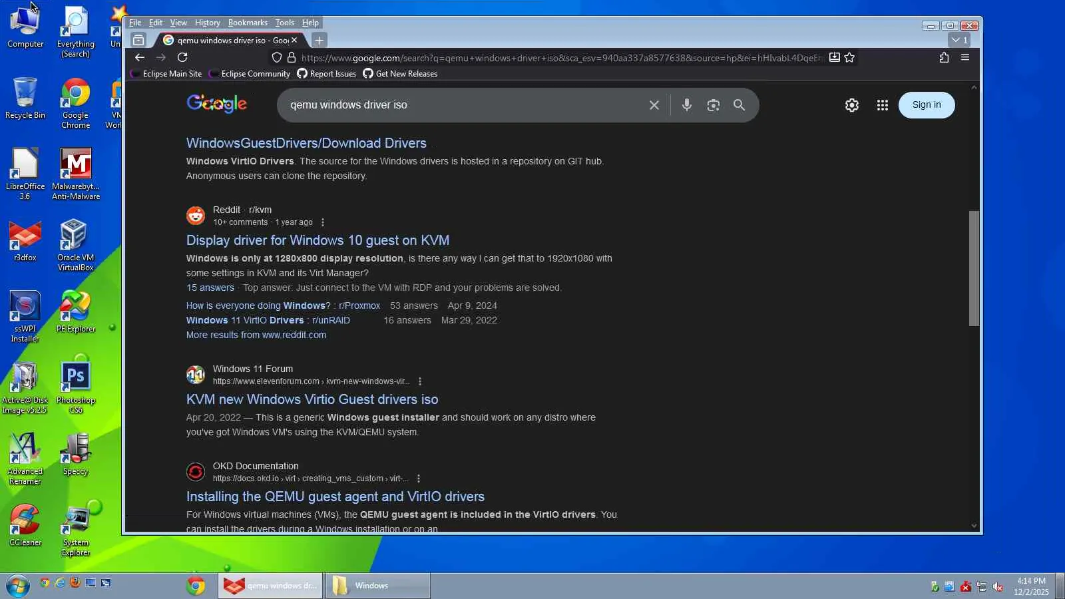Open 'WindowsGuestDrivers/Download Drivers' result
Image resolution: width=1065 pixels, height=599 pixels.
pos(306,143)
